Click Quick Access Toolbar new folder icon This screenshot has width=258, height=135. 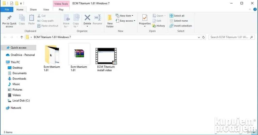(17, 3)
